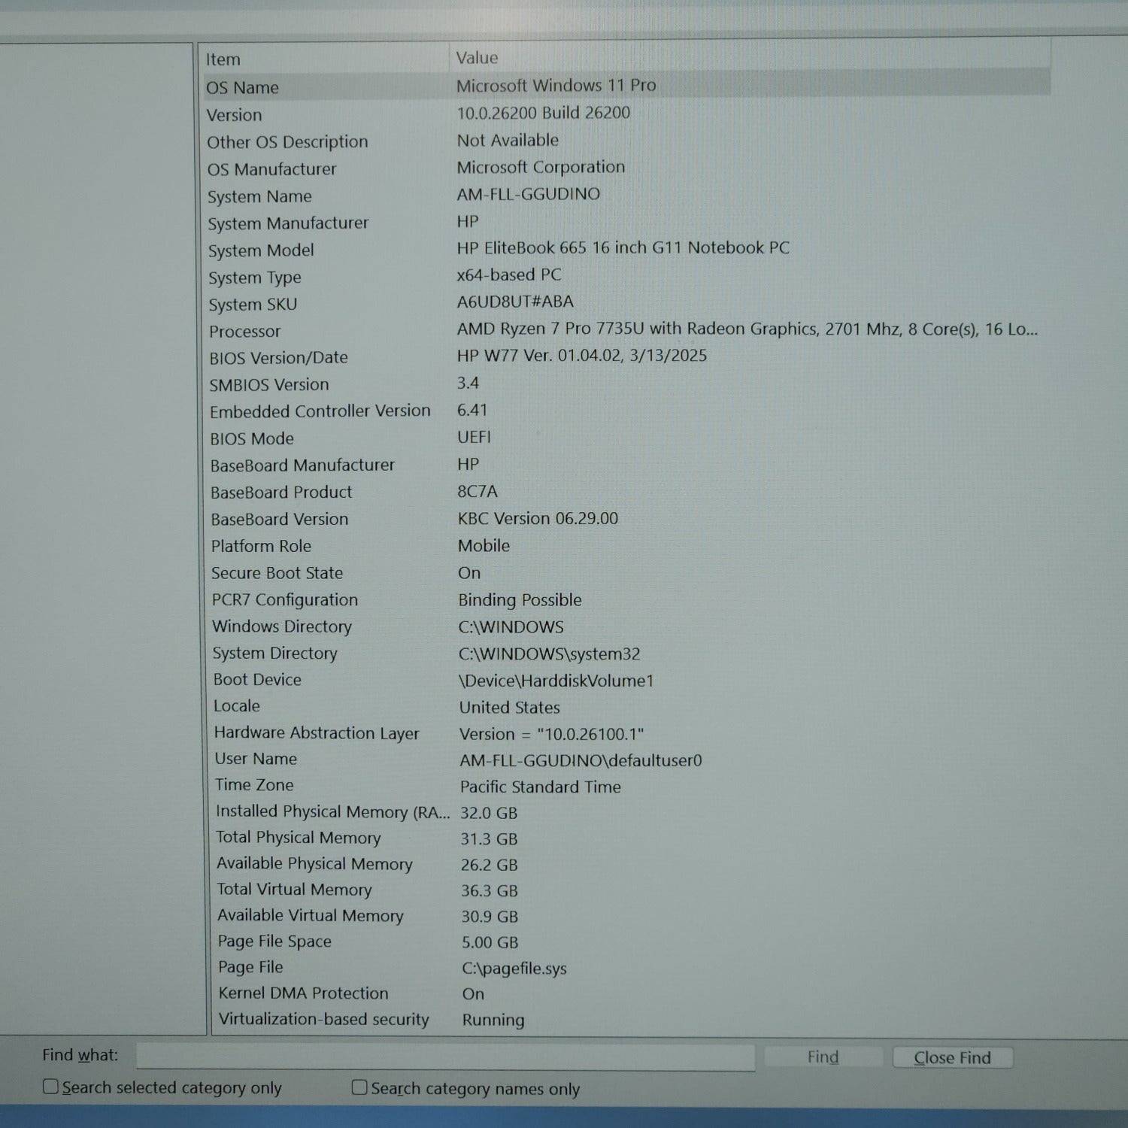
Task: Select the User Name item label
Action: click(256, 759)
